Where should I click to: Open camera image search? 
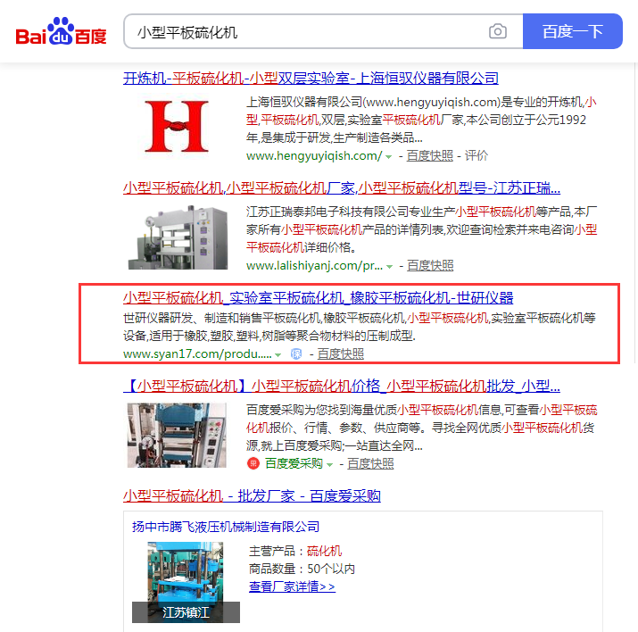[497, 32]
